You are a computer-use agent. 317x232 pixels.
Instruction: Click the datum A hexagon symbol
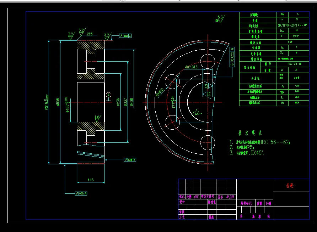click(108, 95)
